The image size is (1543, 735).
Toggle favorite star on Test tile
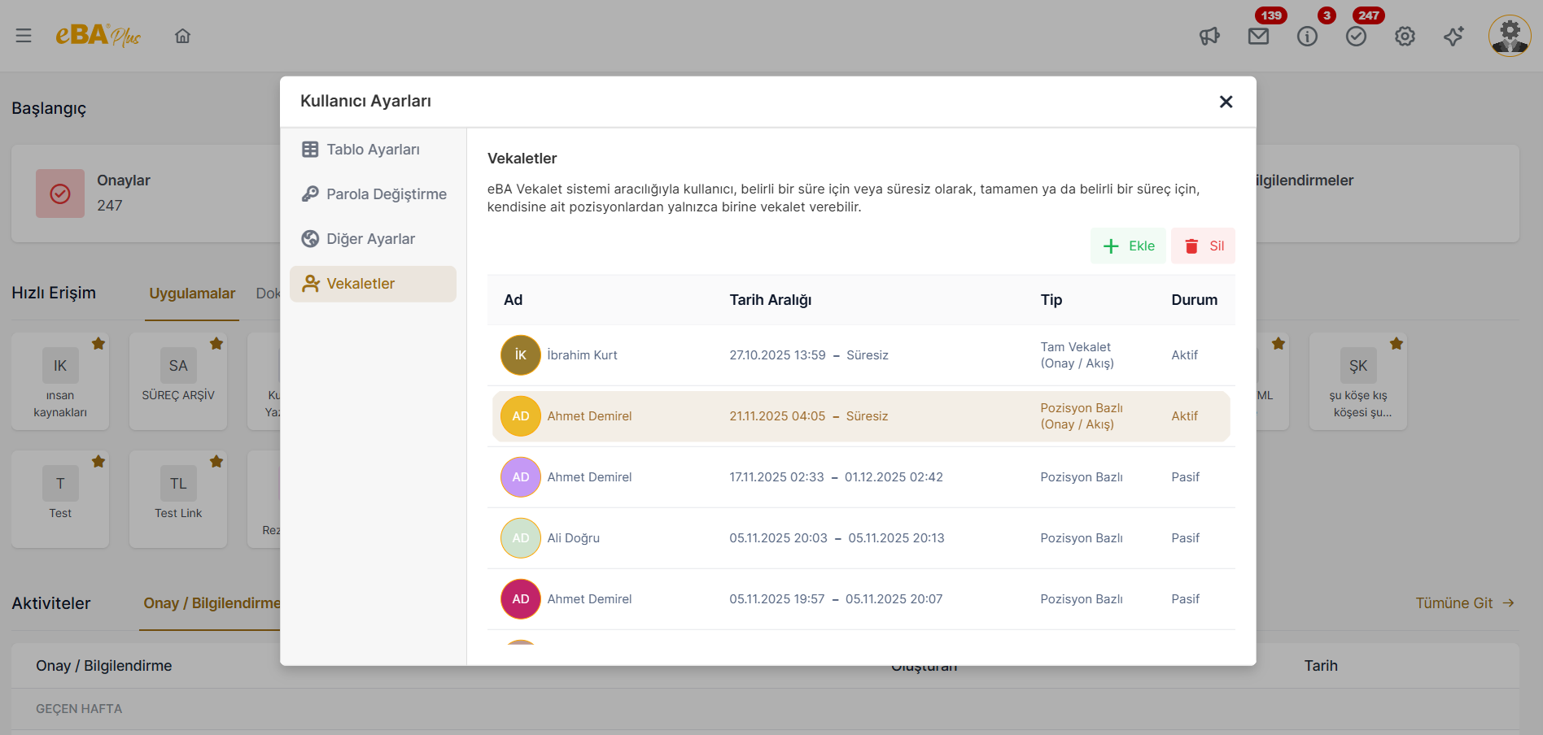(x=98, y=462)
